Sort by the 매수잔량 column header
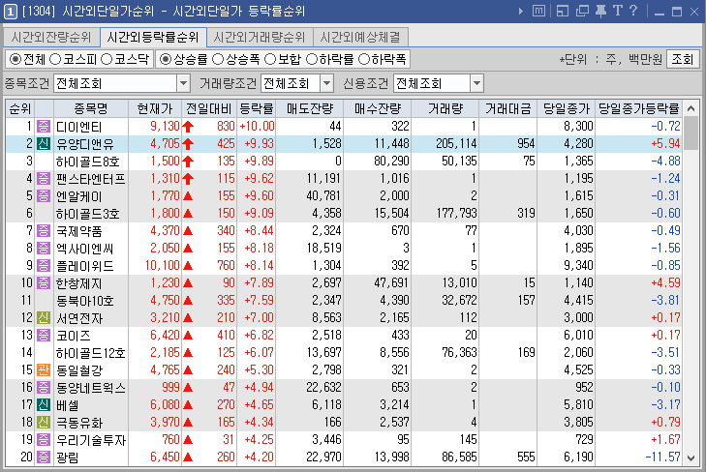The image size is (706, 472). click(x=378, y=108)
